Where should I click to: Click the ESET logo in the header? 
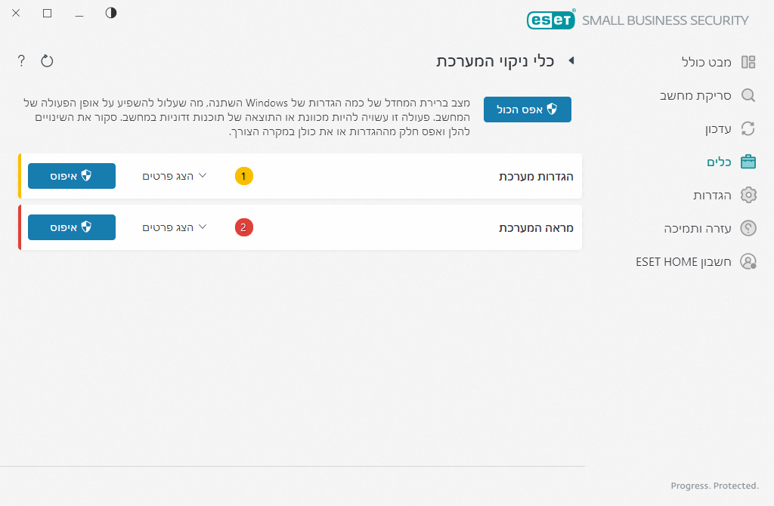pos(551,20)
